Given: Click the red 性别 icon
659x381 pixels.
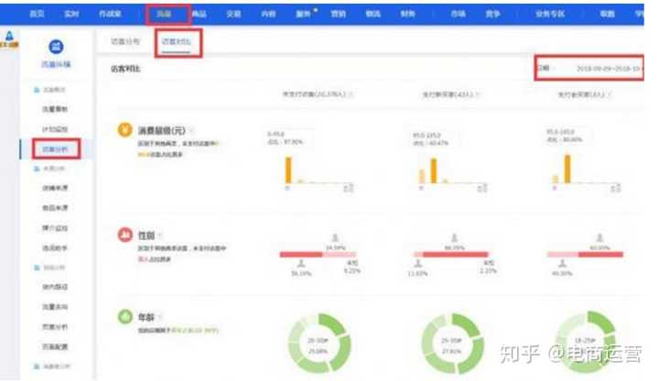Looking at the screenshot, I should click(124, 234).
